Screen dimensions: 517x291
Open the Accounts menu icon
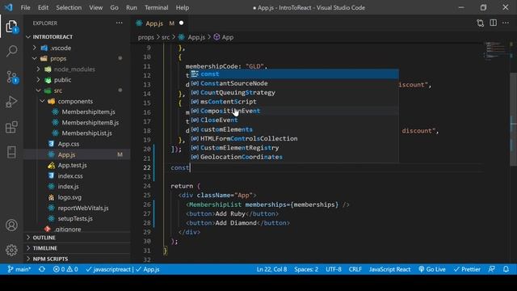(x=11, y=225)
